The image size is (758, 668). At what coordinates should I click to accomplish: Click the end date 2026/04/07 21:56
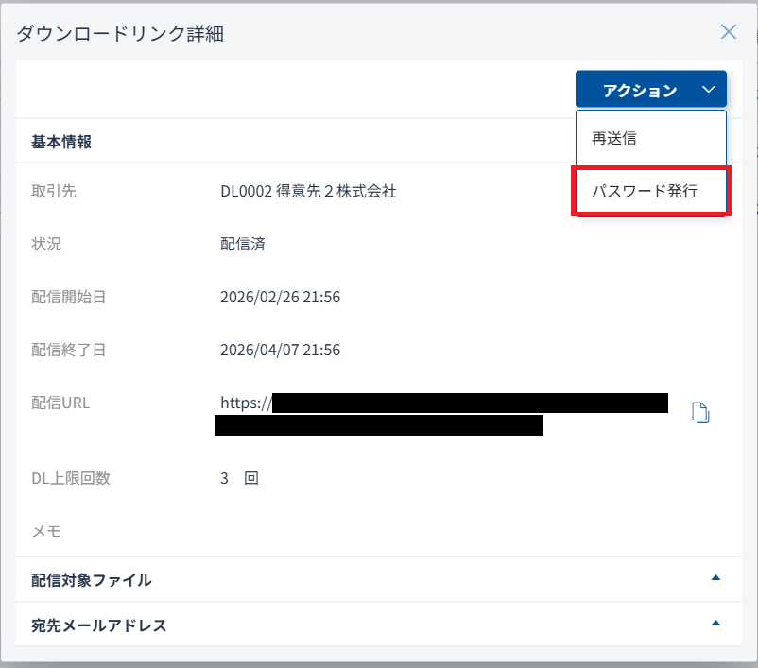tap(280, 350)
